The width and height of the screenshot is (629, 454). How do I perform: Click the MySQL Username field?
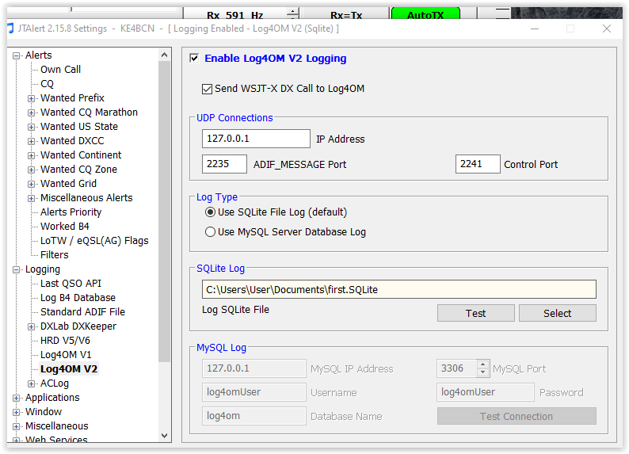pos(254,392)
